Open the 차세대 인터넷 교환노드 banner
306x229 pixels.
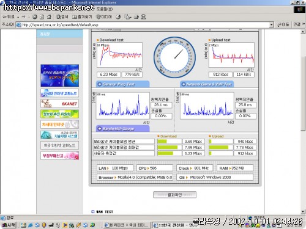(x=59, y=93)
